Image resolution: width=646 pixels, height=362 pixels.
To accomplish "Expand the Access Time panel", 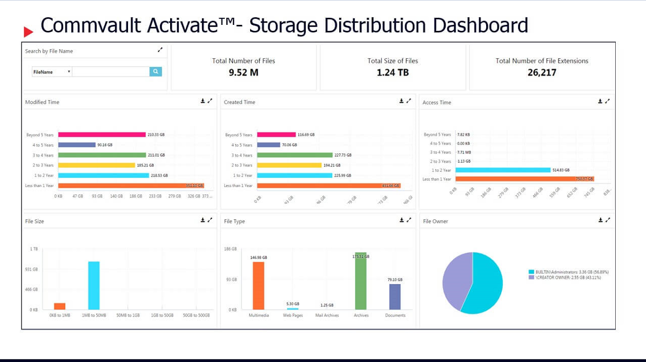I will click(608, 102).
